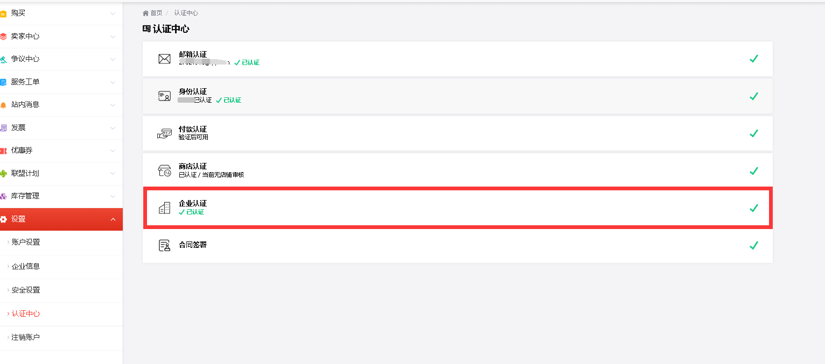This screenshot has height=364, width=825.
Task: Click 已认证 status under 企业认证
Action: pos(192,212)
